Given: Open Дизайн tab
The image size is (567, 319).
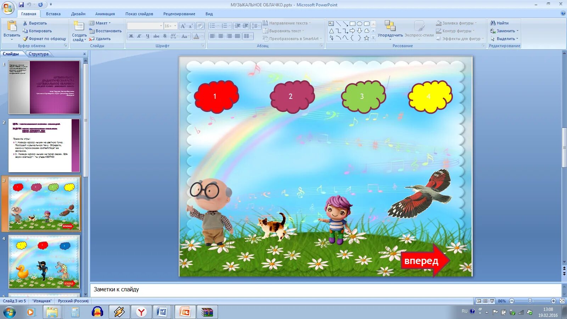Looking at the screenshot, I should (78, 14).
